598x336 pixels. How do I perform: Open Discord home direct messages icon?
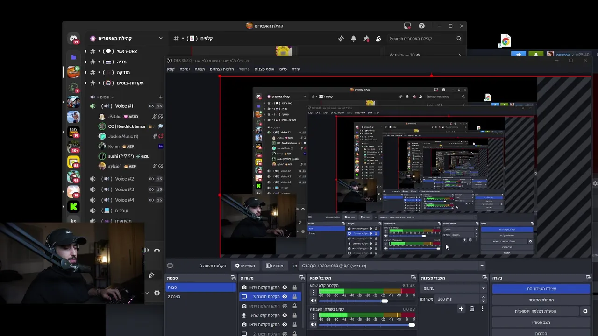pos(73,38)
